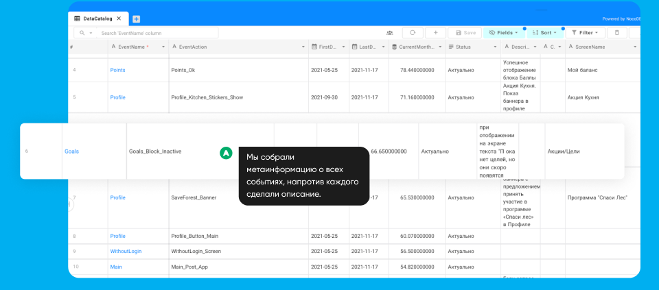This screenshot has width=659, height=290.
Task: Click the reload data icon
Action: [413, 32]
